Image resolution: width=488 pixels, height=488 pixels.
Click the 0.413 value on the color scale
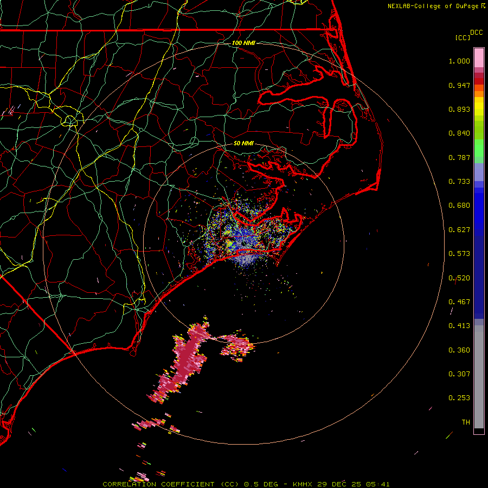[x=459, y=326]
